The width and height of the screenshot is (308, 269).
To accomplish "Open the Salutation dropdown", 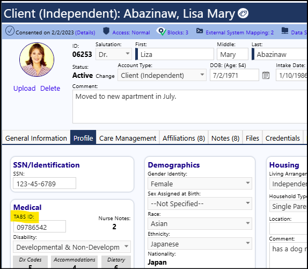I will (114, 54).
